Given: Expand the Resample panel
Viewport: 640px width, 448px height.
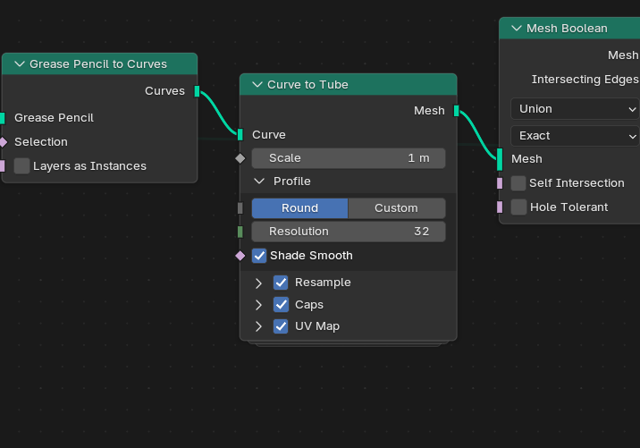Looking at the screenshot, I should coord(258,283).
